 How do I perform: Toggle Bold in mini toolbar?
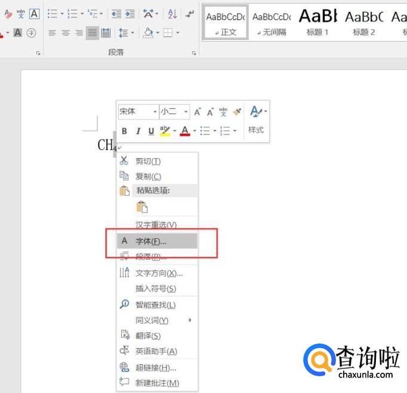coord(124,131)
